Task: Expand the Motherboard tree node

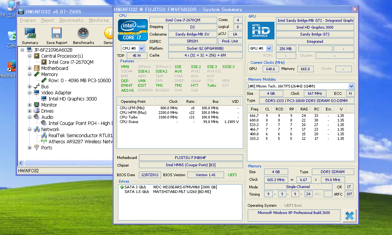Action: pos(29,68)
